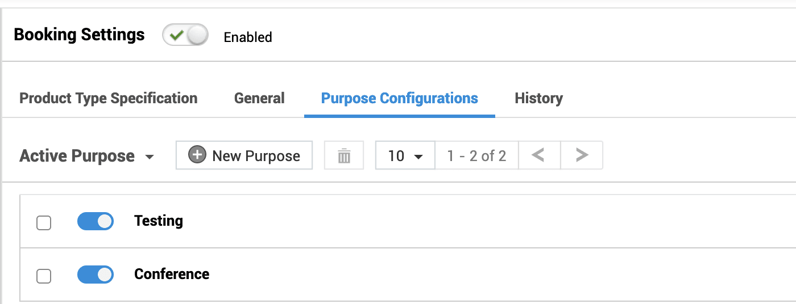Image resolution: width=796 pixels, height=304 pixels.
Task: Open the Conference purpose entry
Action: tap(172, 274)
